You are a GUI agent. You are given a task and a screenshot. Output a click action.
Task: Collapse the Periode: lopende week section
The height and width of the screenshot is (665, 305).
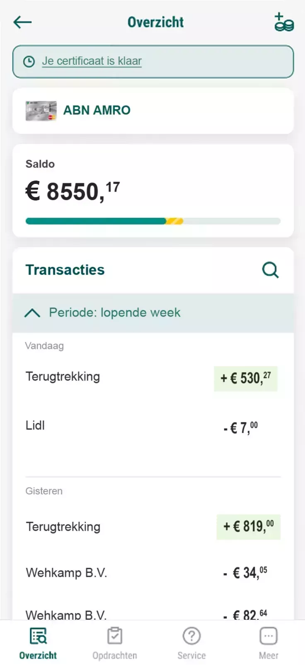point(32,313)
